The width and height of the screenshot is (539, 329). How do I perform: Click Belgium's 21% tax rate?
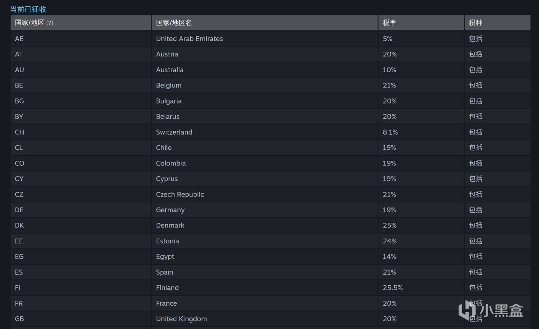[389, 85]
